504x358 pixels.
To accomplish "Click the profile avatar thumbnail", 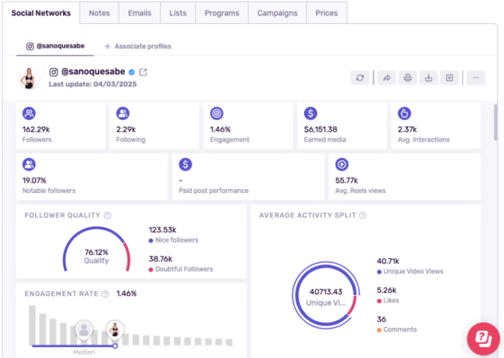I will (x=30, y=77).
